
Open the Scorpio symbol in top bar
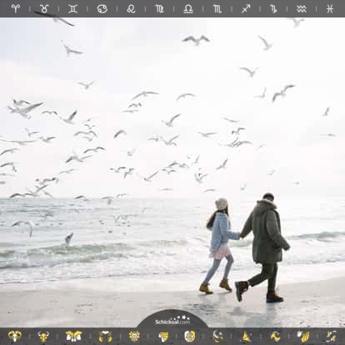pos(217,8)
